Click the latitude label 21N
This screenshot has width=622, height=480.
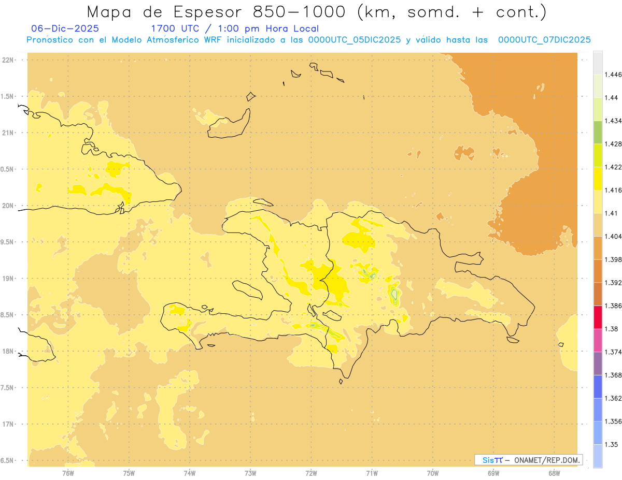pos(7,133)
